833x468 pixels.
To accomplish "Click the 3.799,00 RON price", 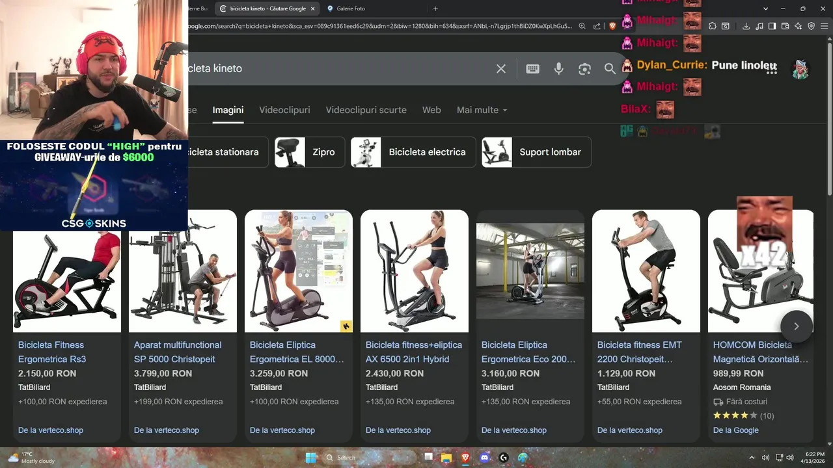I will click(x=163, y=373).
